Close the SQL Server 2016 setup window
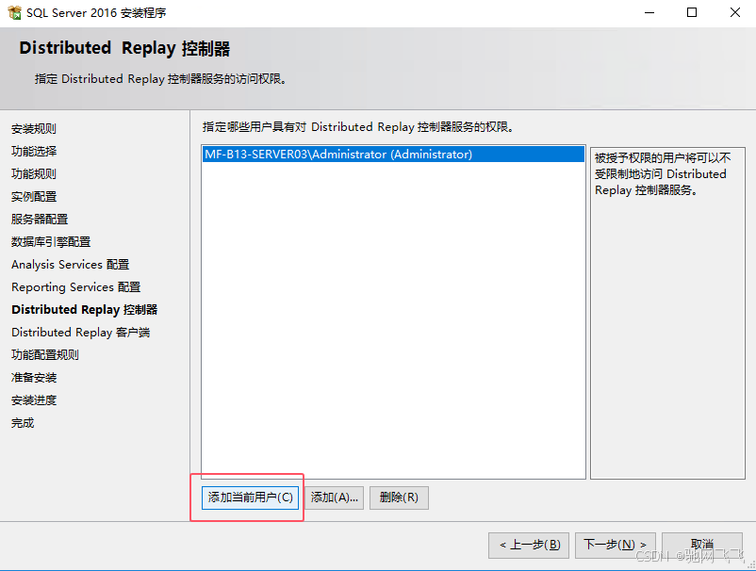 point(734,12)
